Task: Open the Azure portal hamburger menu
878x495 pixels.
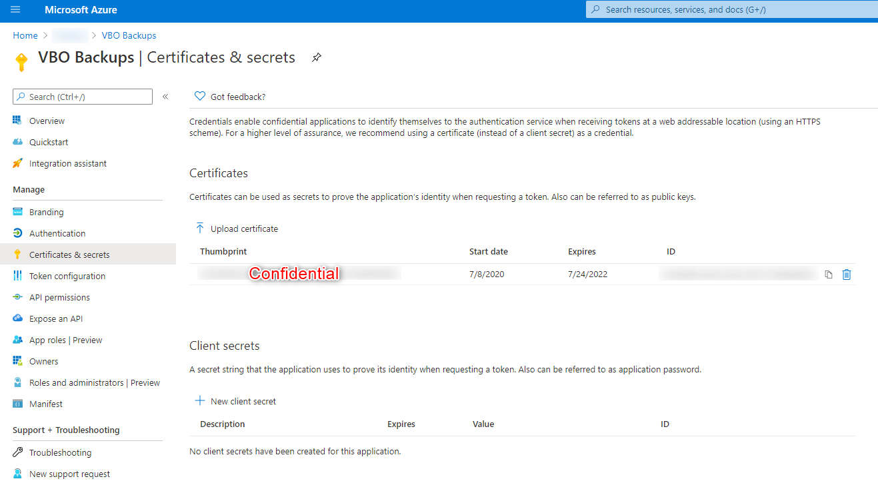Action: pyautogui.click(x=15, y=10)
